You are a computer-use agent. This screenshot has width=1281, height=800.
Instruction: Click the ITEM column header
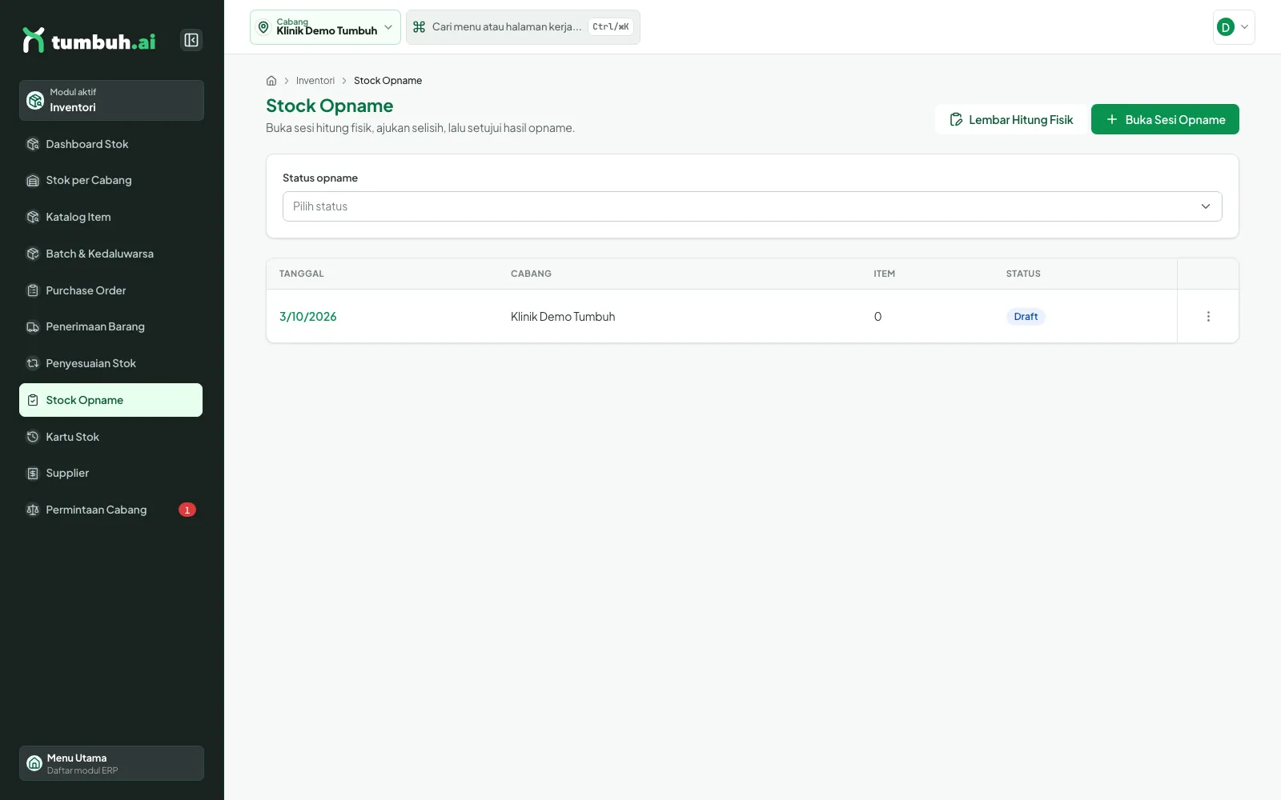(x=884, y=274)
